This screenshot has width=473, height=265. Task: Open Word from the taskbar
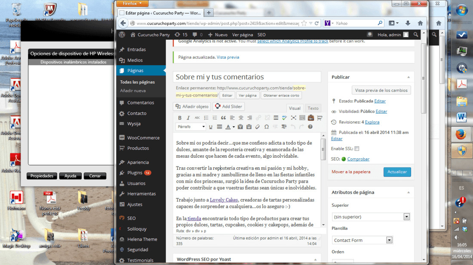tap(461, 117)
